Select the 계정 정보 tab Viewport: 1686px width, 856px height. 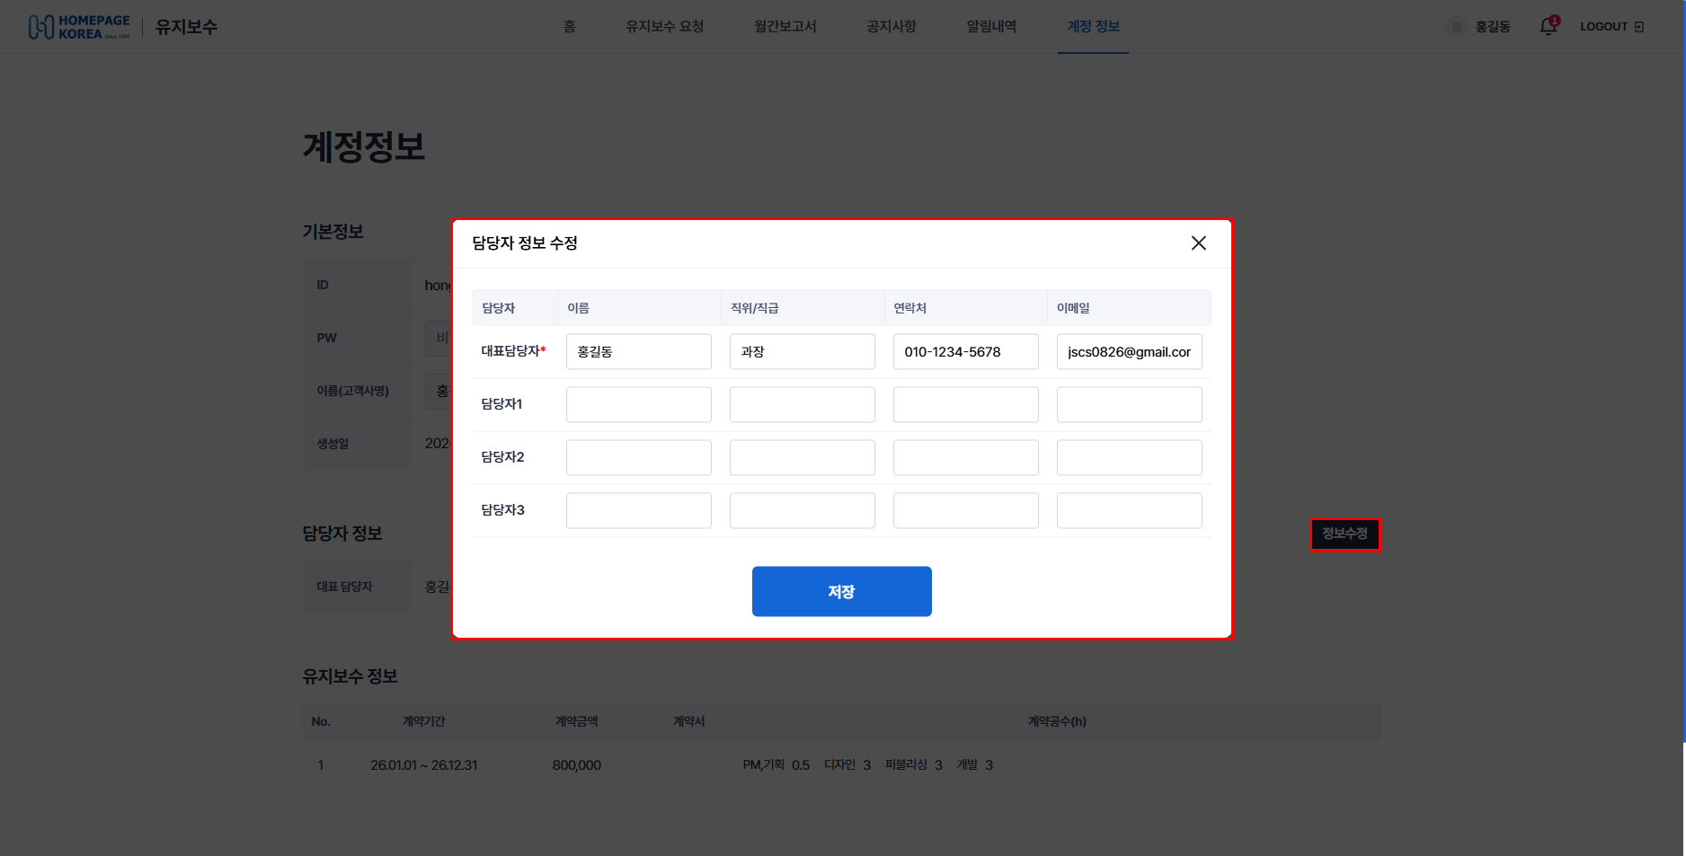1093,26
